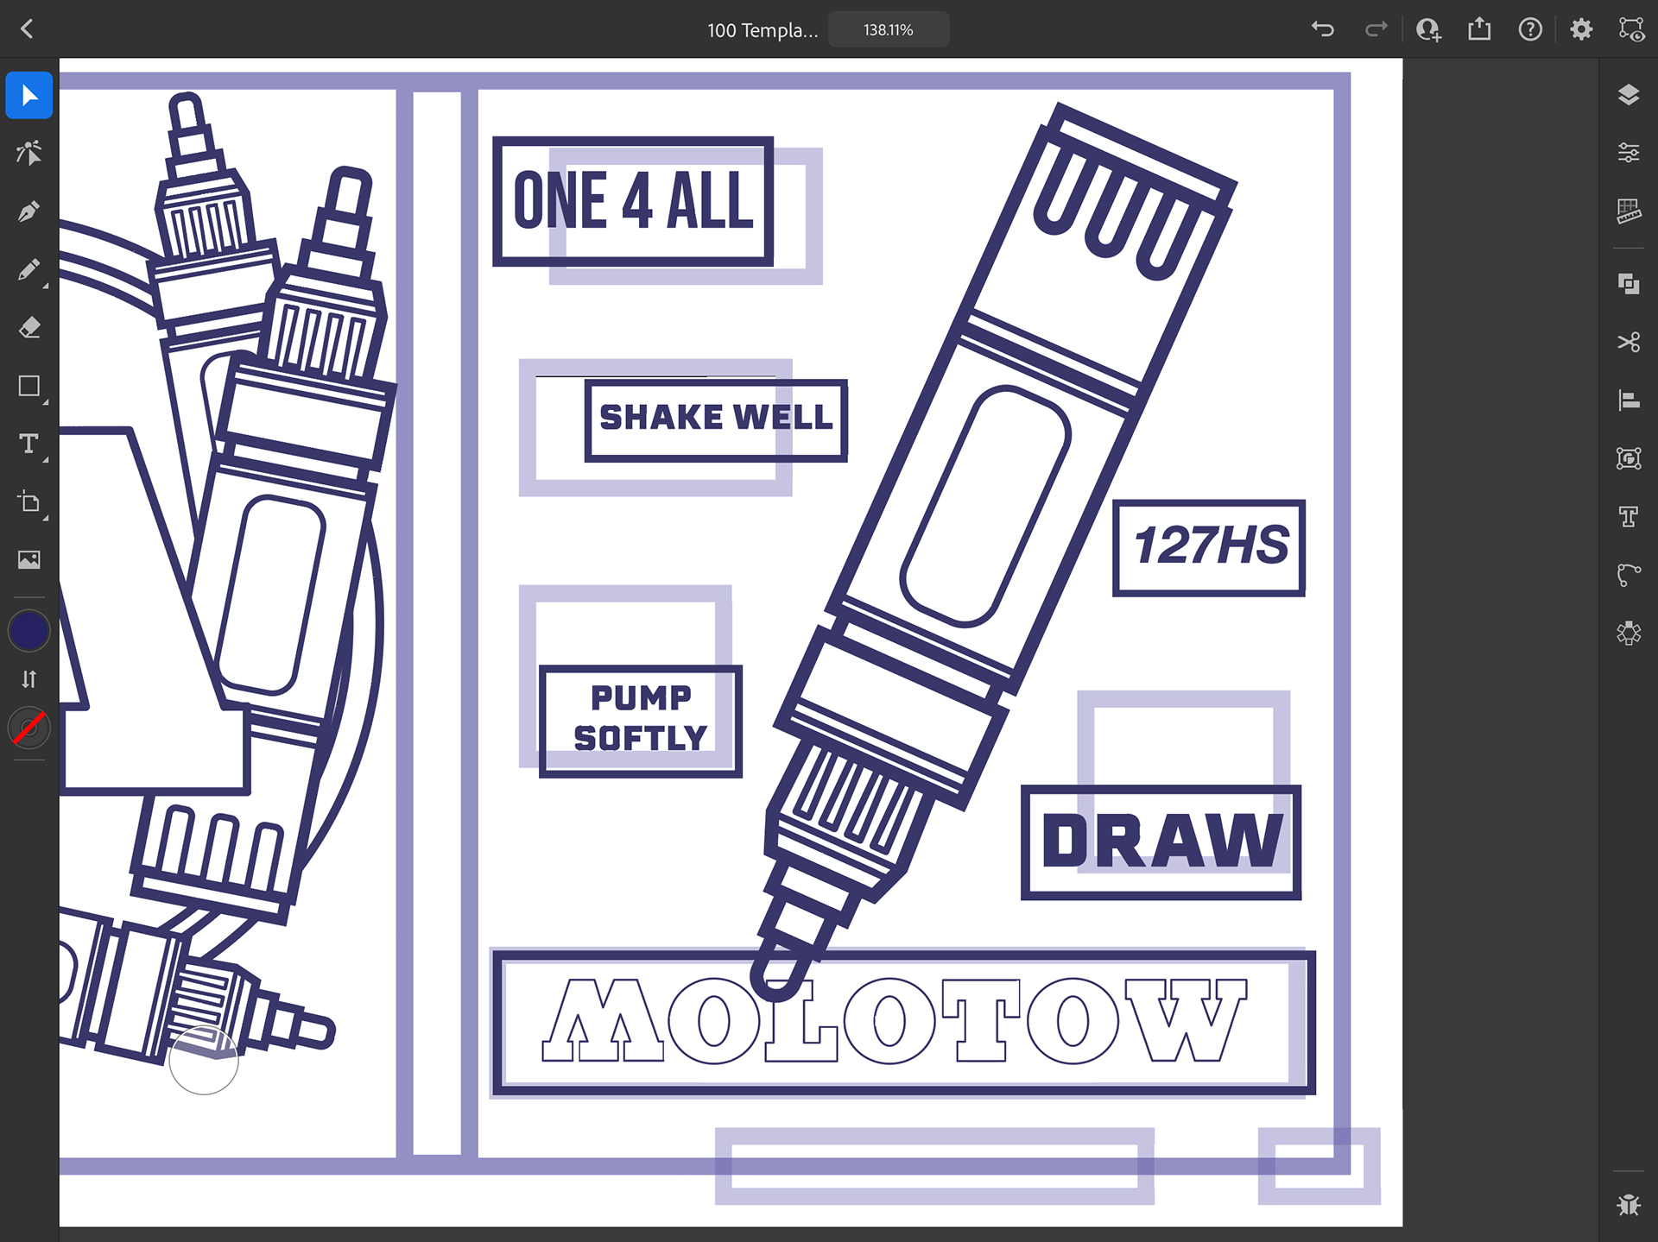Open the fill color swatch
The height and width of the screenshot is (1242, 1658).
[29, 631]
